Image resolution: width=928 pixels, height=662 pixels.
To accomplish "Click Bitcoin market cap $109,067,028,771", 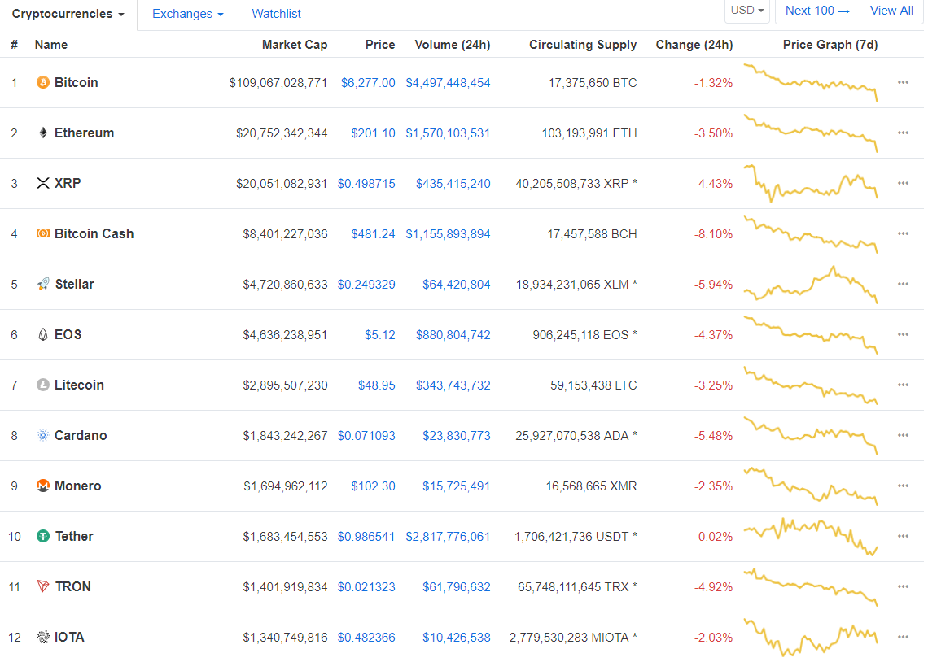I will 278,83.
